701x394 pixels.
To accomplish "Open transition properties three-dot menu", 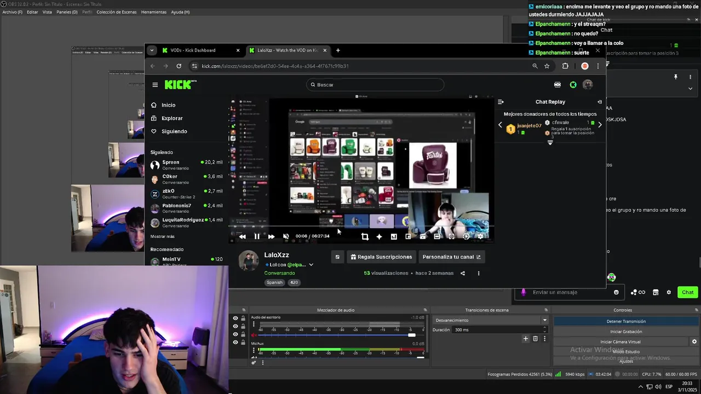I will 544,339.
